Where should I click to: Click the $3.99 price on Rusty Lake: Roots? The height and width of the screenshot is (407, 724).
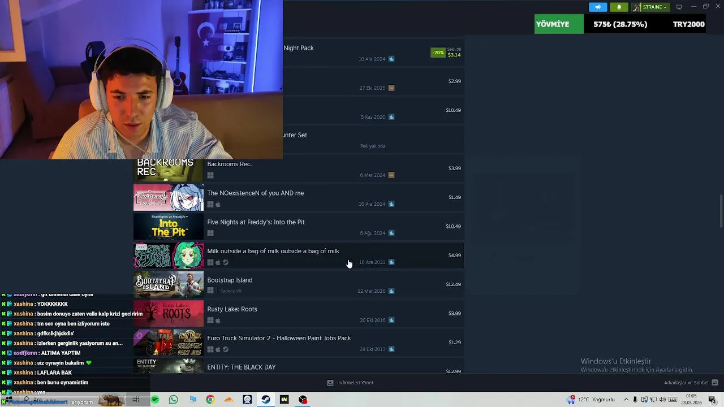tap(455, 313)
